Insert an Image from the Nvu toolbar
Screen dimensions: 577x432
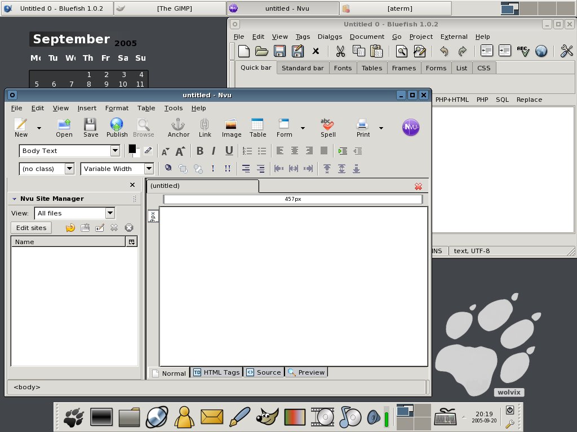point(232,128)
